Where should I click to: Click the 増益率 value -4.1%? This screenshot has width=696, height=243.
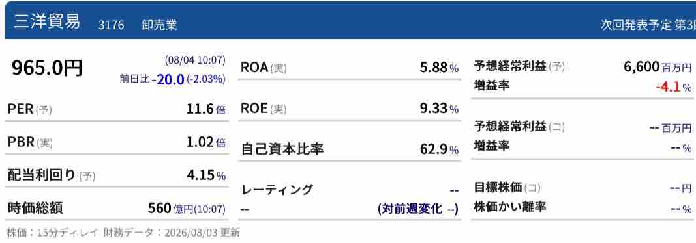pos(673,87)
